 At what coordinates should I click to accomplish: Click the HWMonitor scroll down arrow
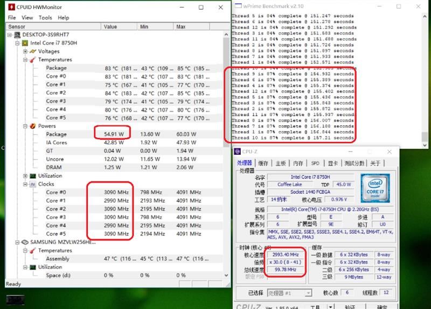[x=226, y=275]
